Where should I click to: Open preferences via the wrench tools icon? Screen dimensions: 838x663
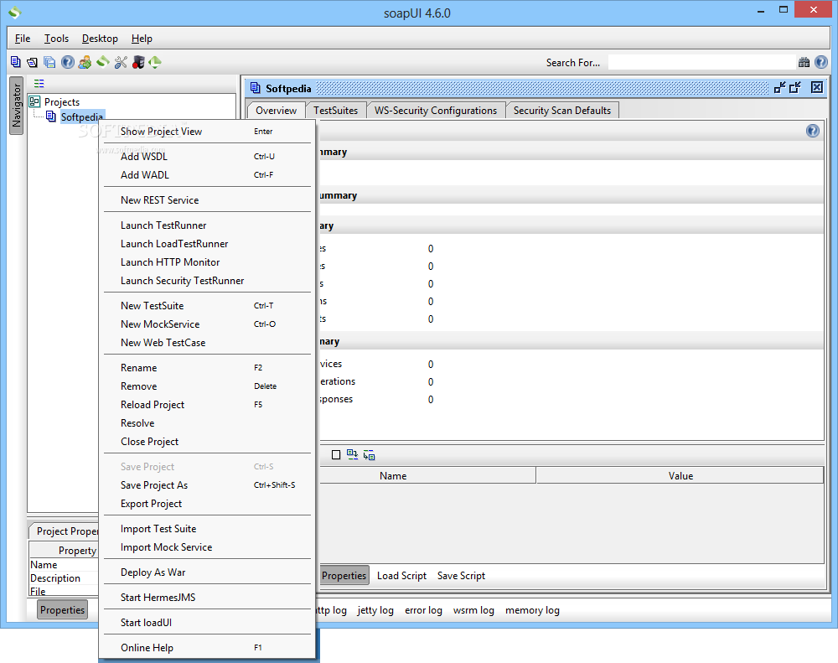point(121,63)
